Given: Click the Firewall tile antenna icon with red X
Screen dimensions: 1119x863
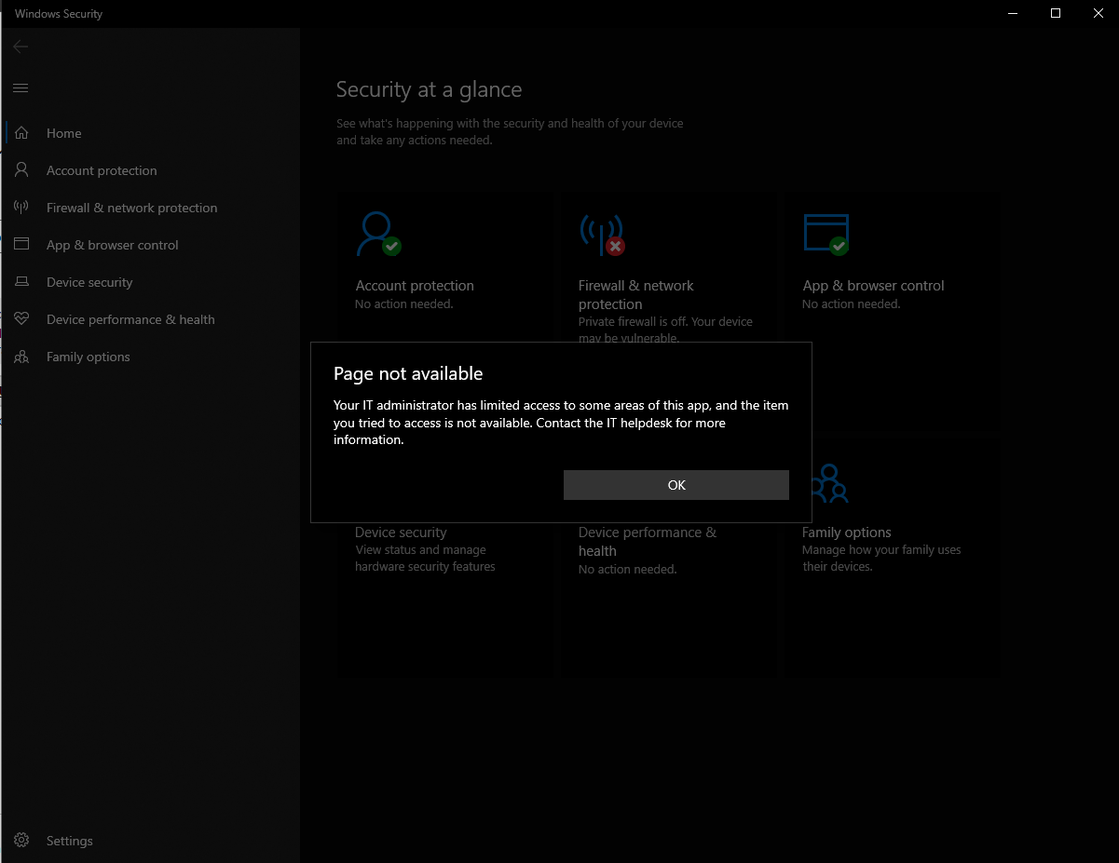Looking at the screenshot, I should [x=602, y=235].
